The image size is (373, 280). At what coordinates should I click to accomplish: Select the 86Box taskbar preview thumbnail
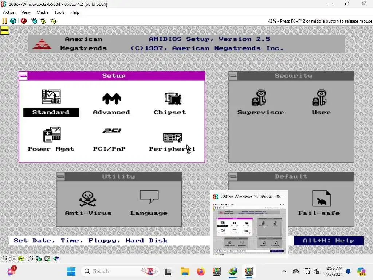click(249, 229)
